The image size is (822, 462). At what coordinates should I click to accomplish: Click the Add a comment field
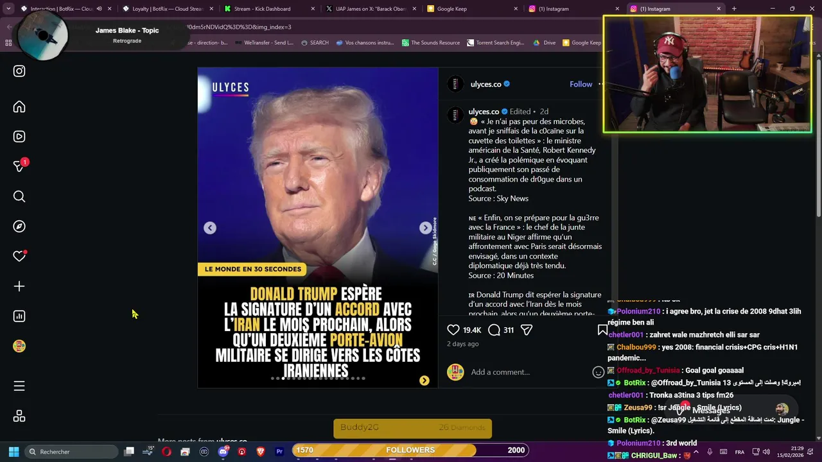tap(530, 372)
